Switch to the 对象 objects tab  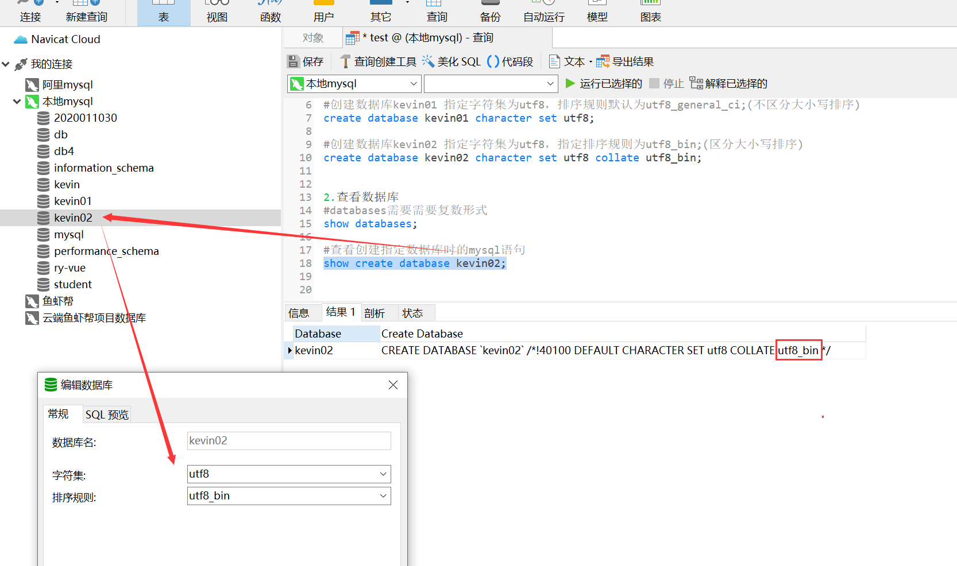[x=313, y=38]
